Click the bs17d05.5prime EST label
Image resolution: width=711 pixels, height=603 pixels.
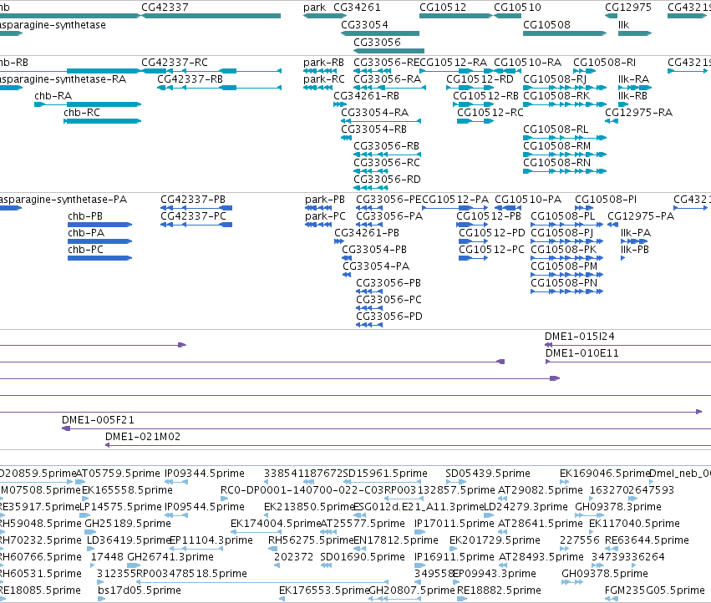click(x=140, y=590)
